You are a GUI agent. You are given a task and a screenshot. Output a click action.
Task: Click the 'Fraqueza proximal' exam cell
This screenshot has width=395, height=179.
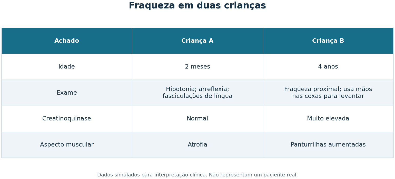pos(328,93)
